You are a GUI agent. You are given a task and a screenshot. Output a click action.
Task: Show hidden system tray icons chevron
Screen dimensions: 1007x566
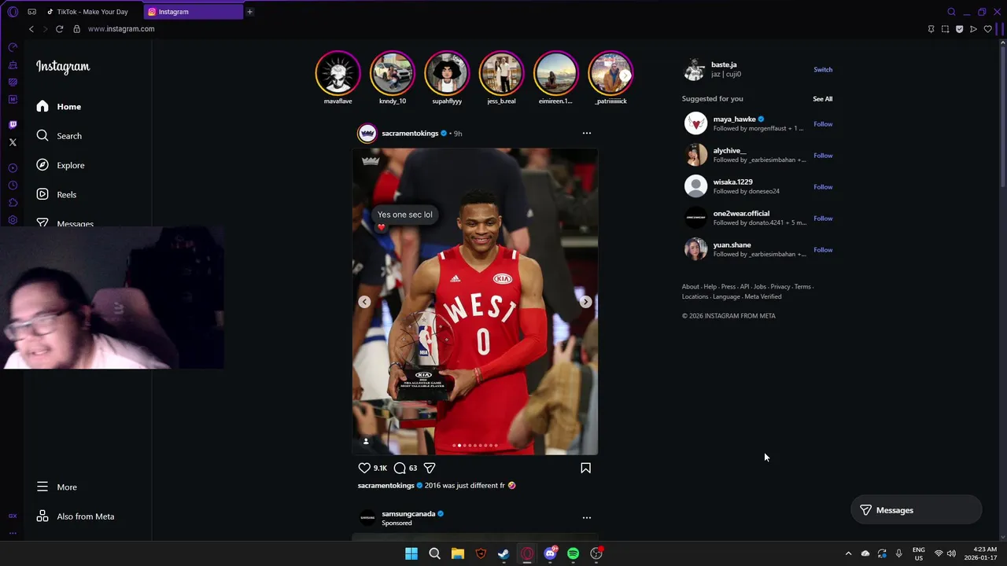tap(848, 553)
